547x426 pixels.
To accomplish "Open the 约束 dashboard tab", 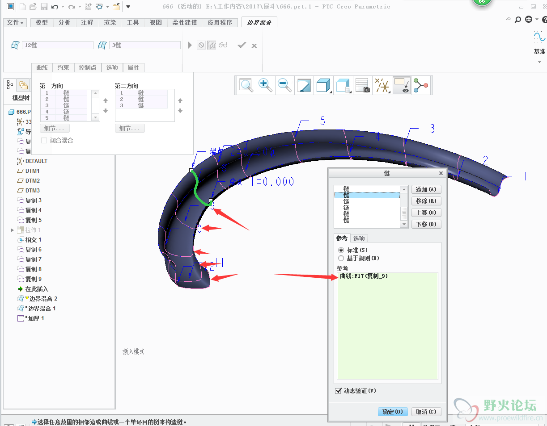I will [63, 67].
